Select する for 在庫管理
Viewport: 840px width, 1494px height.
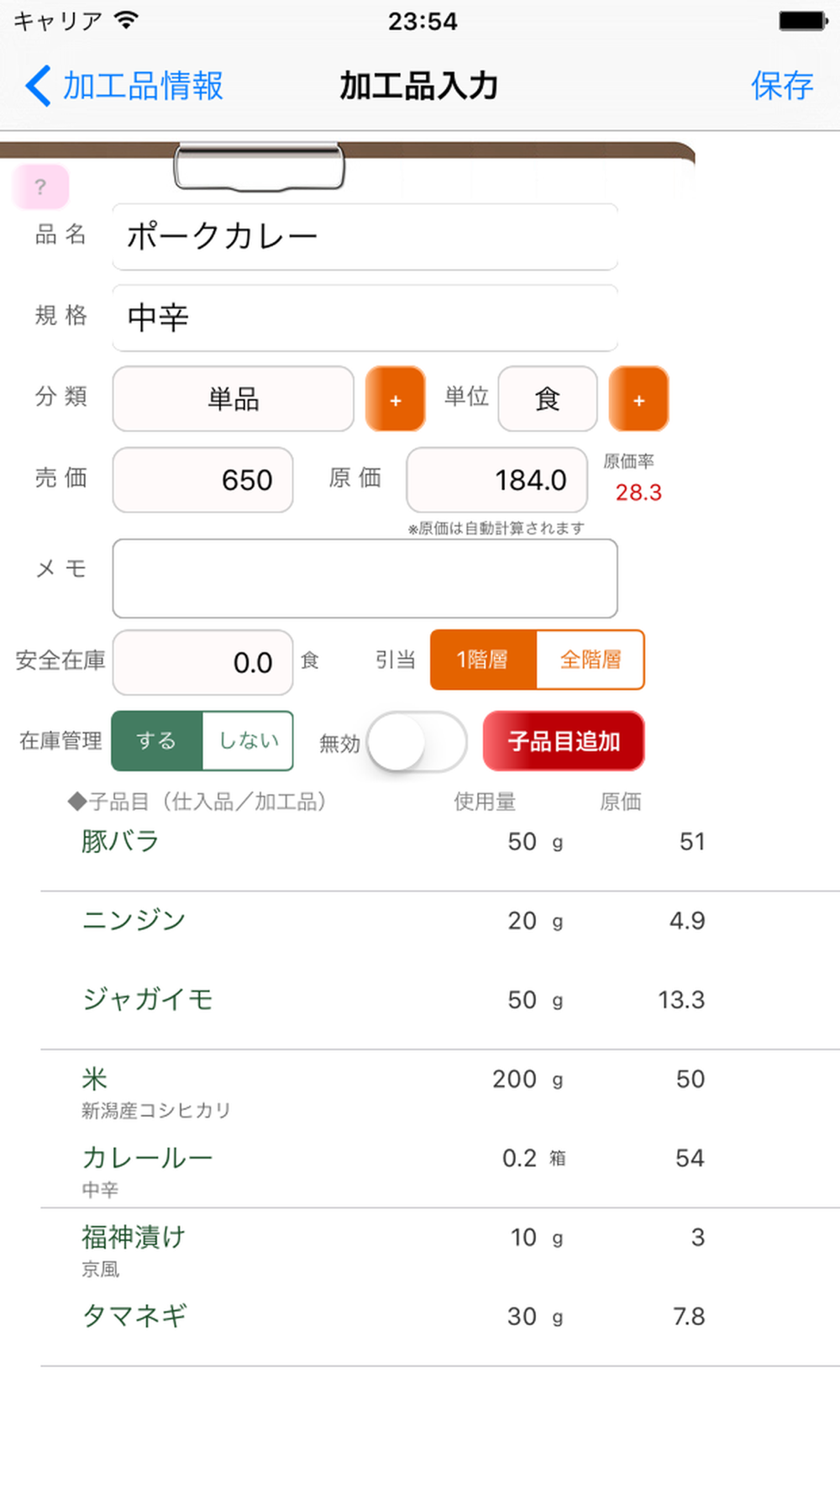pos(157,741)
